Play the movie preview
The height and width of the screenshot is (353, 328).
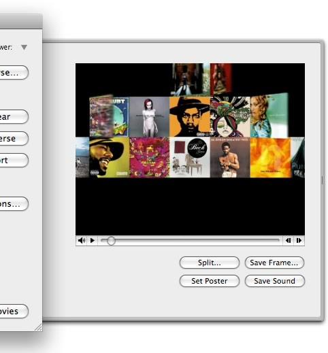(x=93, y=240)
